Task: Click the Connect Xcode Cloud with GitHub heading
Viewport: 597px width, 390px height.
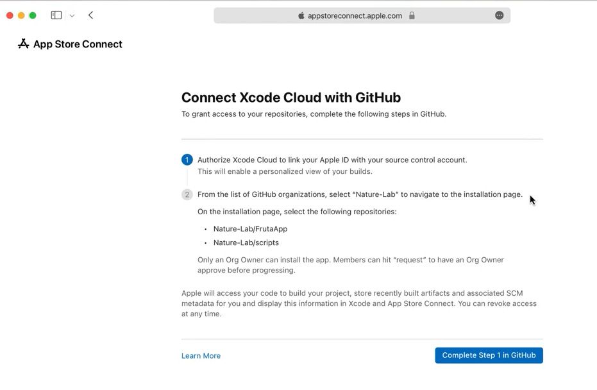Action: [x=291, y=97]
